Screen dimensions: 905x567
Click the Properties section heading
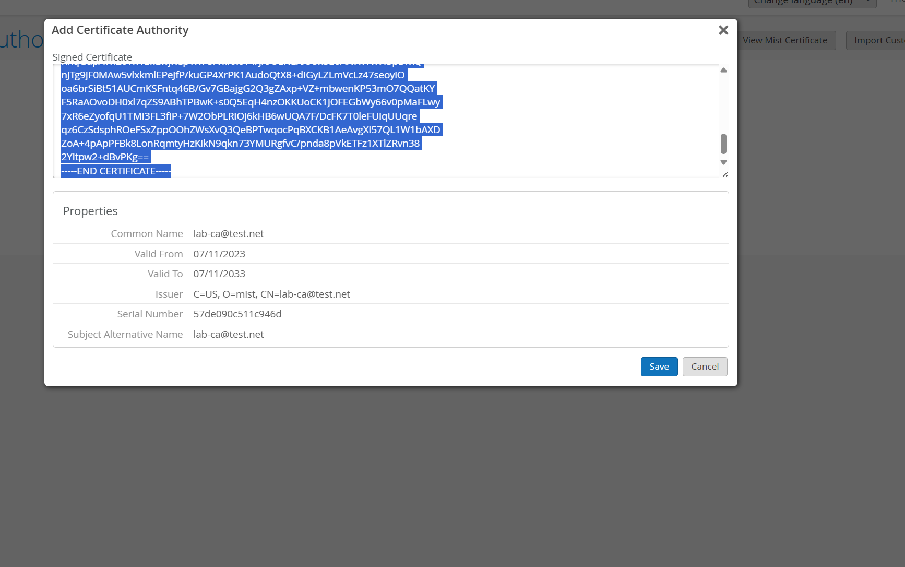pyautogui.click(x=90, y=211)
